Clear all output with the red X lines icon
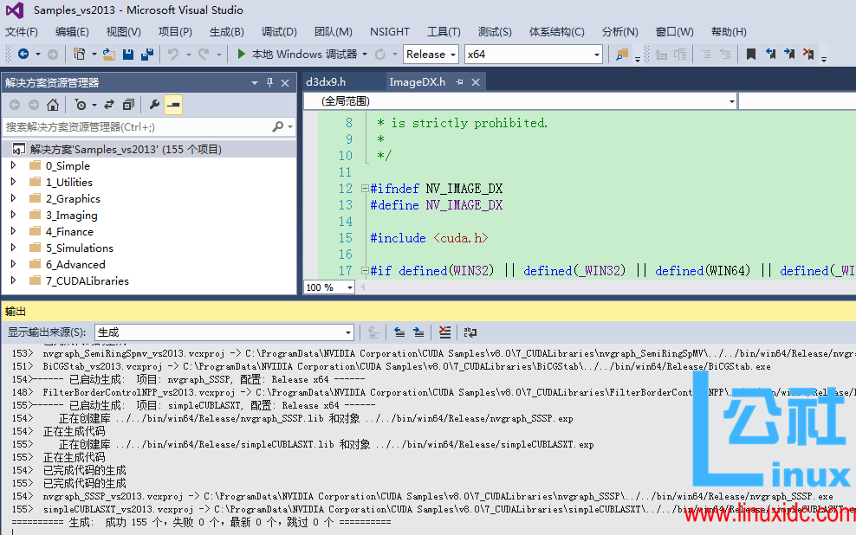The image size is (856, 535). click(445, 332)
